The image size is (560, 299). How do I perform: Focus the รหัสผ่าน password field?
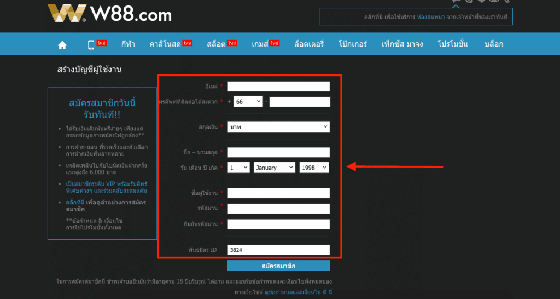(x=278, y=209)
